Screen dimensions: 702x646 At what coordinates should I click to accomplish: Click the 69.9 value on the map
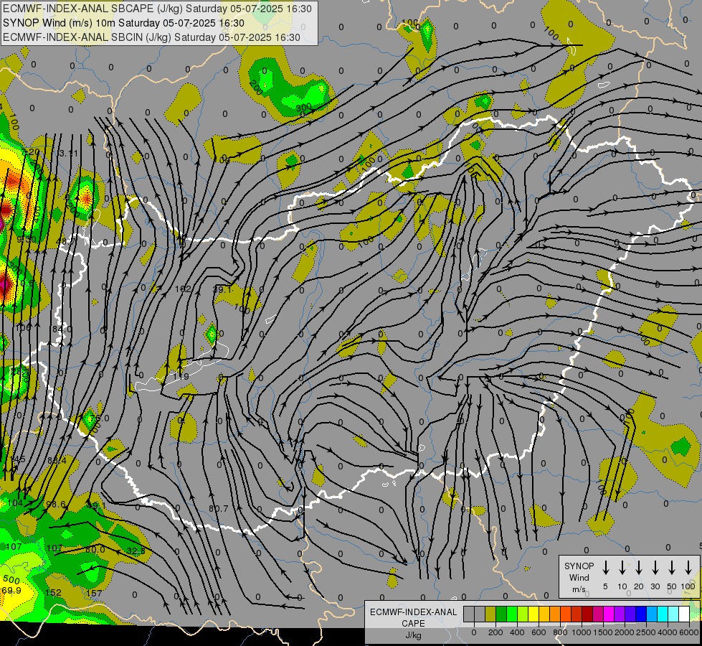[x=11, y=591]
